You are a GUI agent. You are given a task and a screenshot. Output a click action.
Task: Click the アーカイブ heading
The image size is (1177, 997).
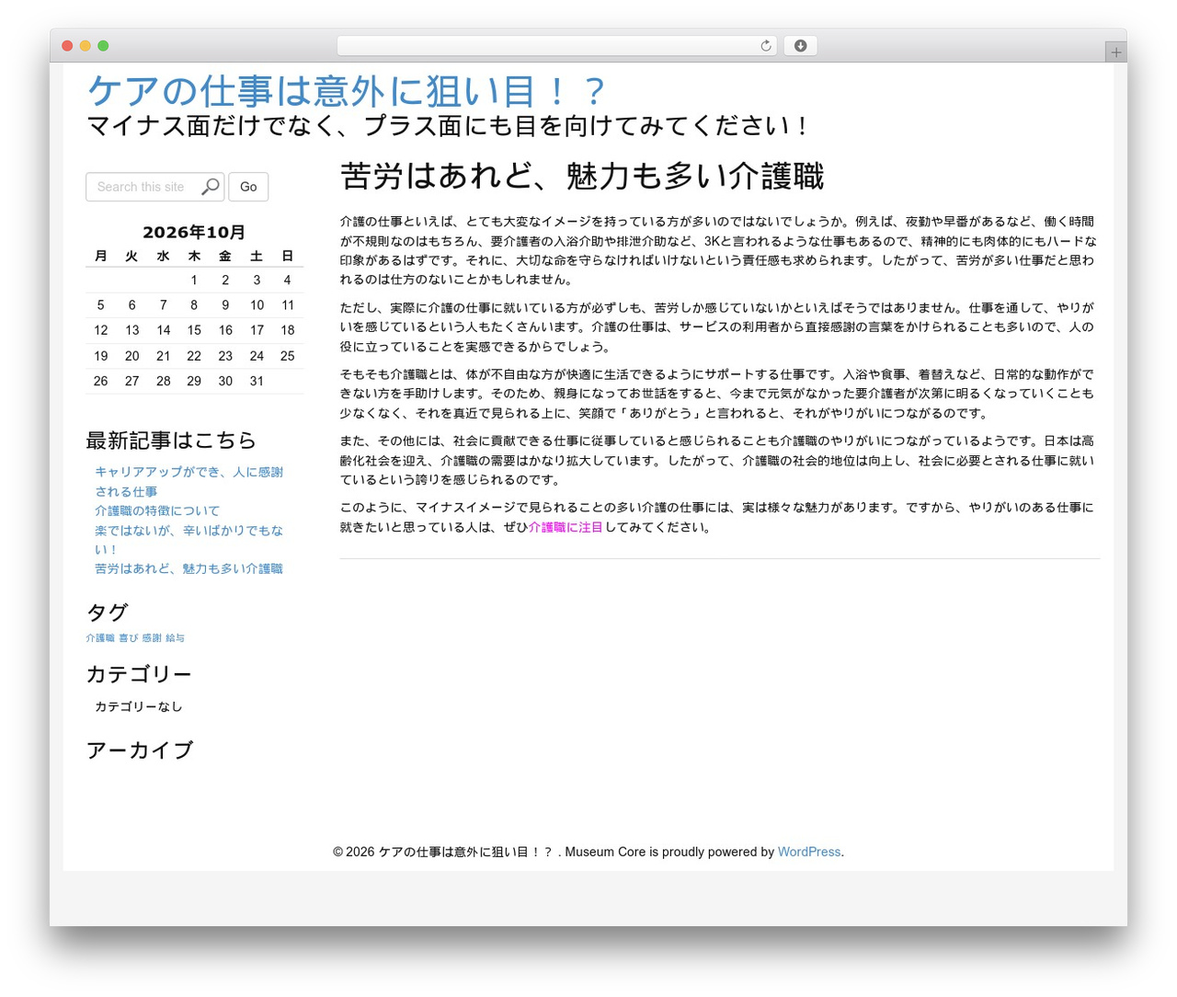[x=140, y=750]
